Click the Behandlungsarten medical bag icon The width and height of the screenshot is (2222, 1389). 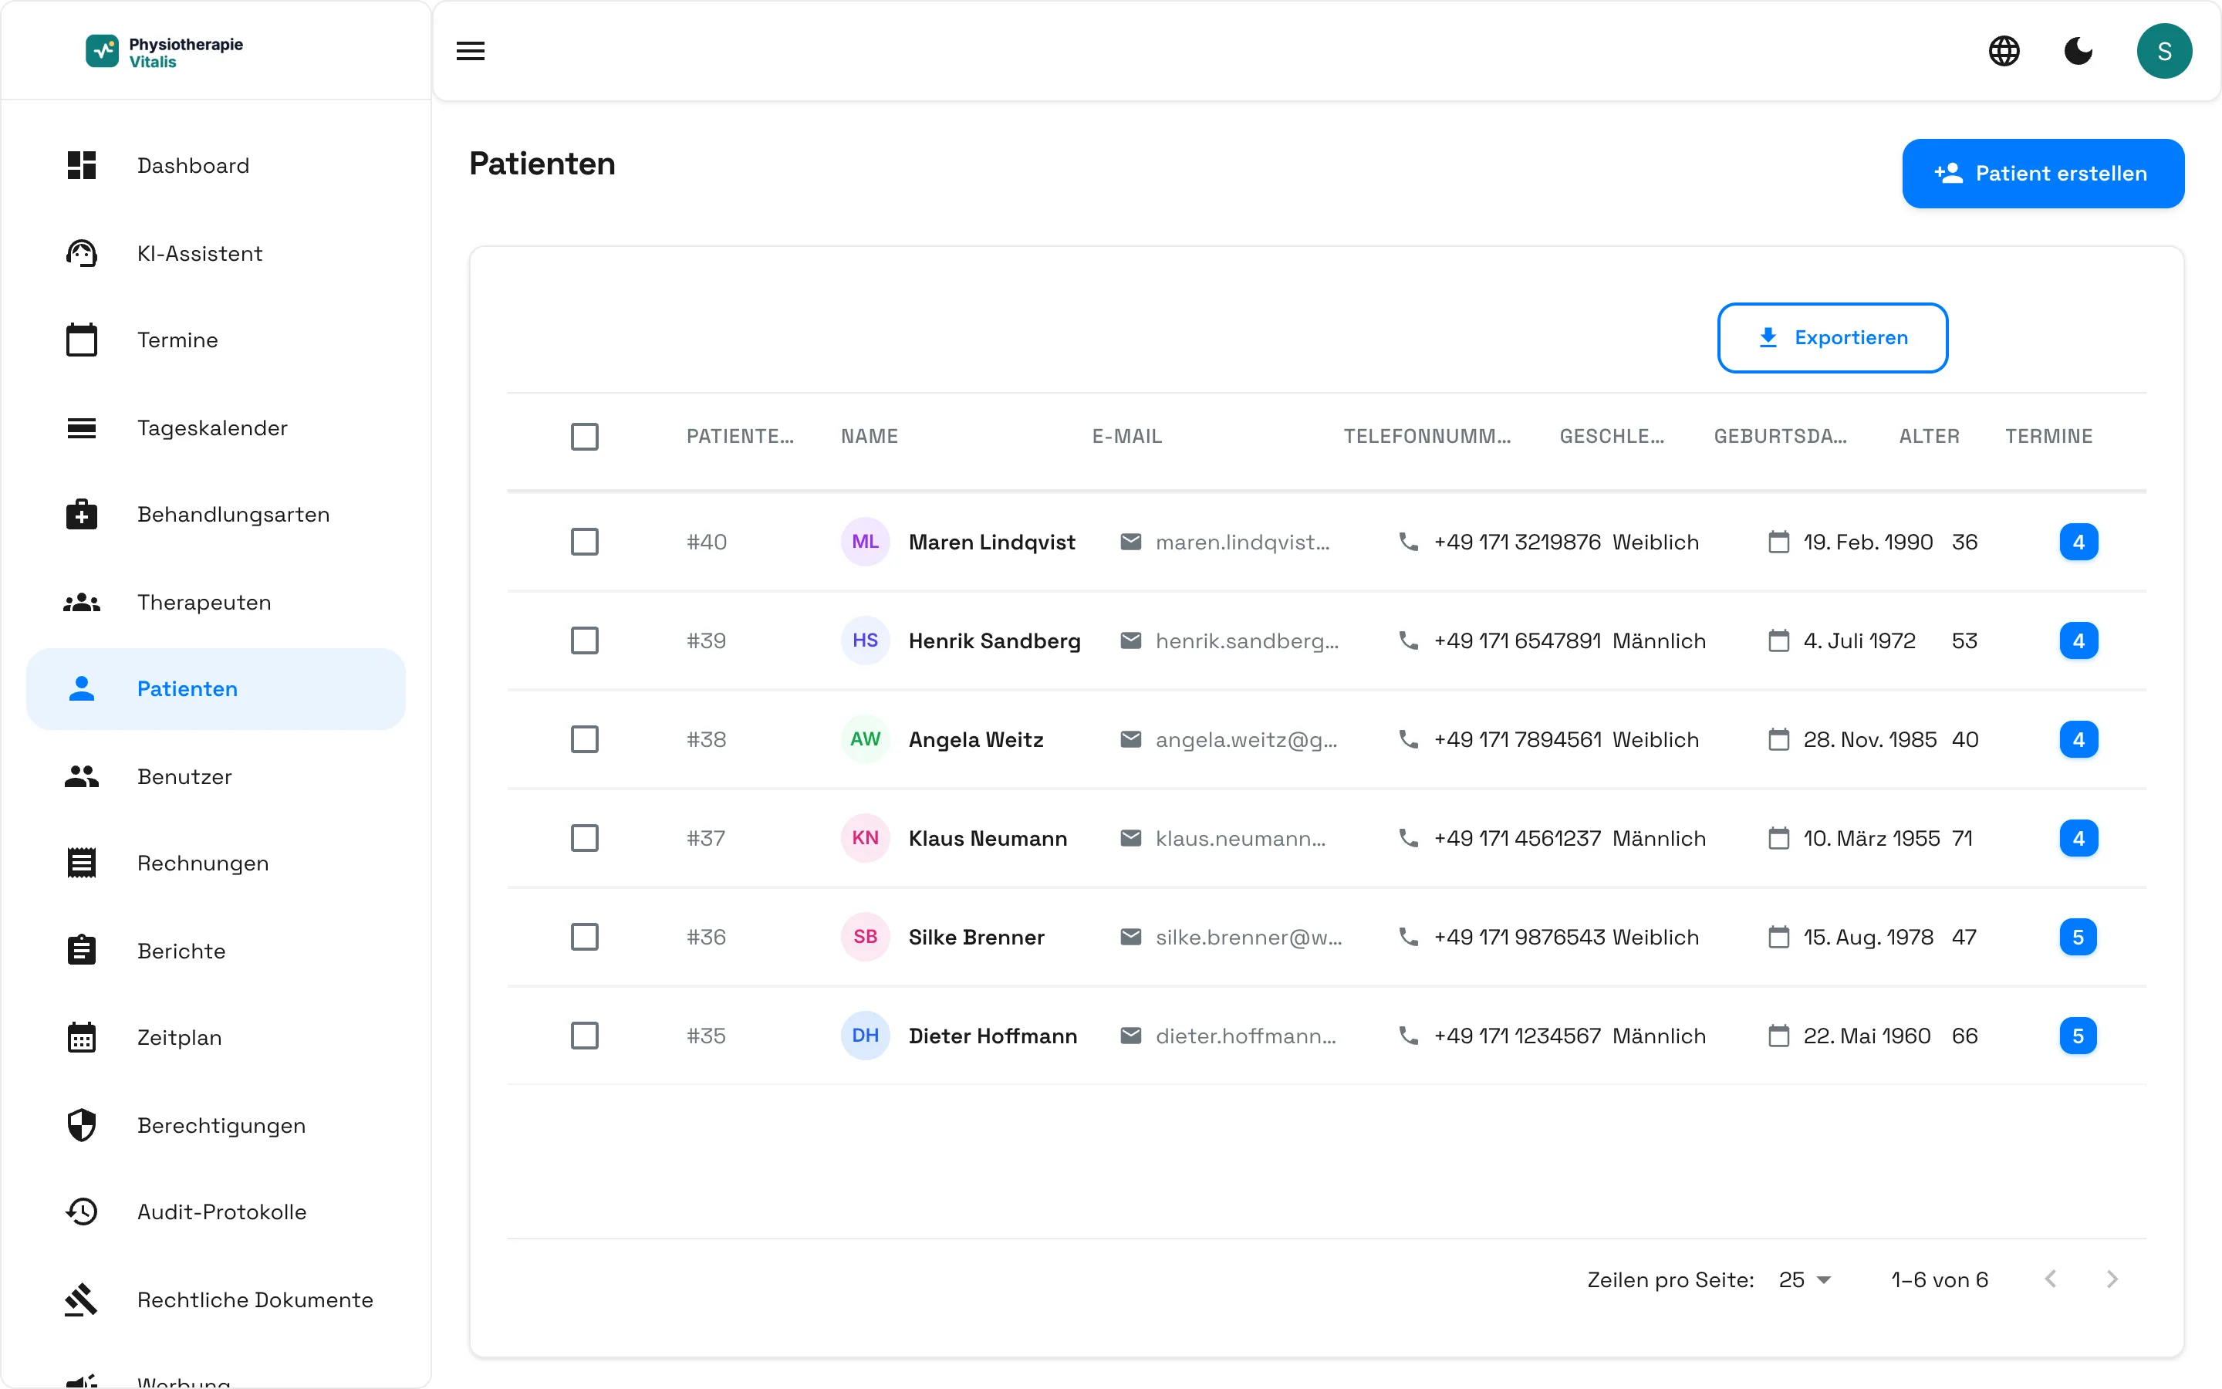coord(82,513)
